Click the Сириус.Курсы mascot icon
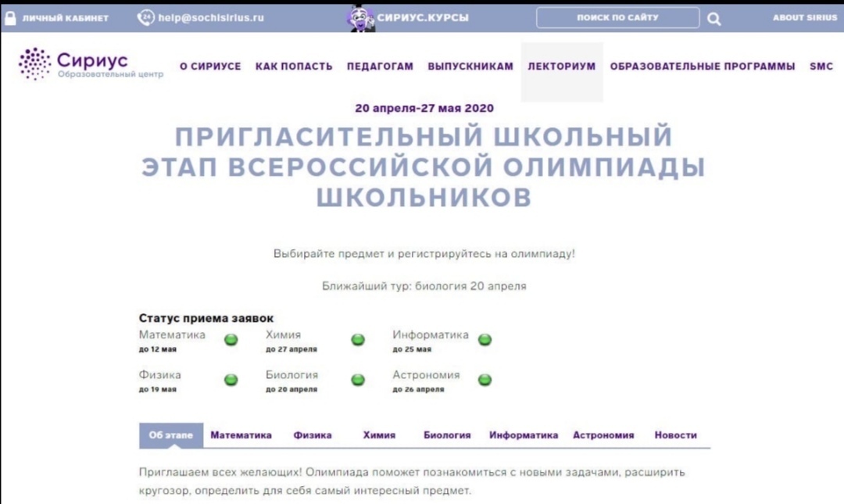Image resolution: width=844 pixels, height=504 pixels. (x=360, y=17)
